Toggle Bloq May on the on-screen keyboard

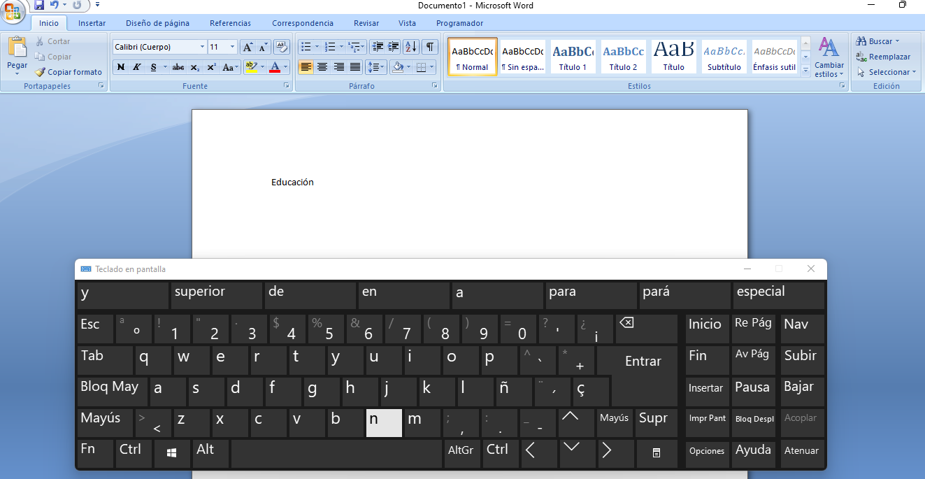point(113,392)
